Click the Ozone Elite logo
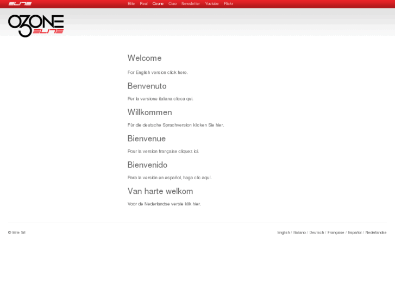 [x=36, y=26]
